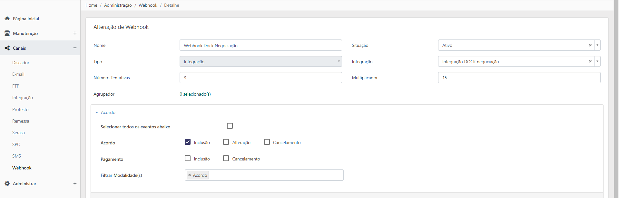
Task: Click the gear icon beside Administrar
Action: (x=7, y=184)
